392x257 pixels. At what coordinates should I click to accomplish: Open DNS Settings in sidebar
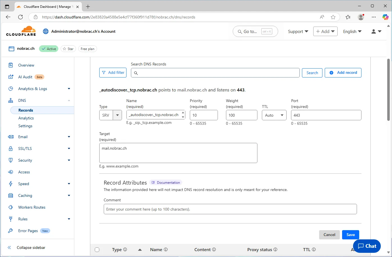pyautogui.click(x=25, y=126)
